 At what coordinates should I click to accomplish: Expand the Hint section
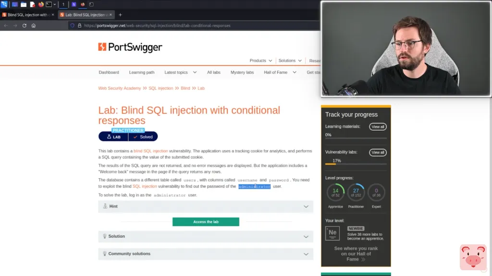pyautogui.click(x=206, y=207)
